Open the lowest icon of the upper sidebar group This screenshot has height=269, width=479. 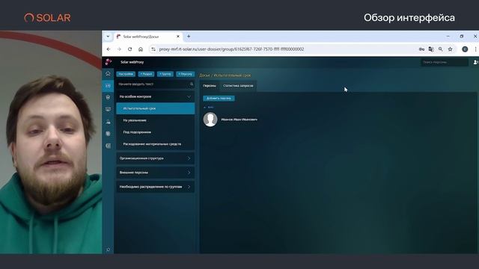[108, 146]
